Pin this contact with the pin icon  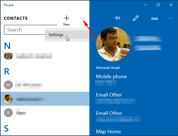tap(117, 18)
